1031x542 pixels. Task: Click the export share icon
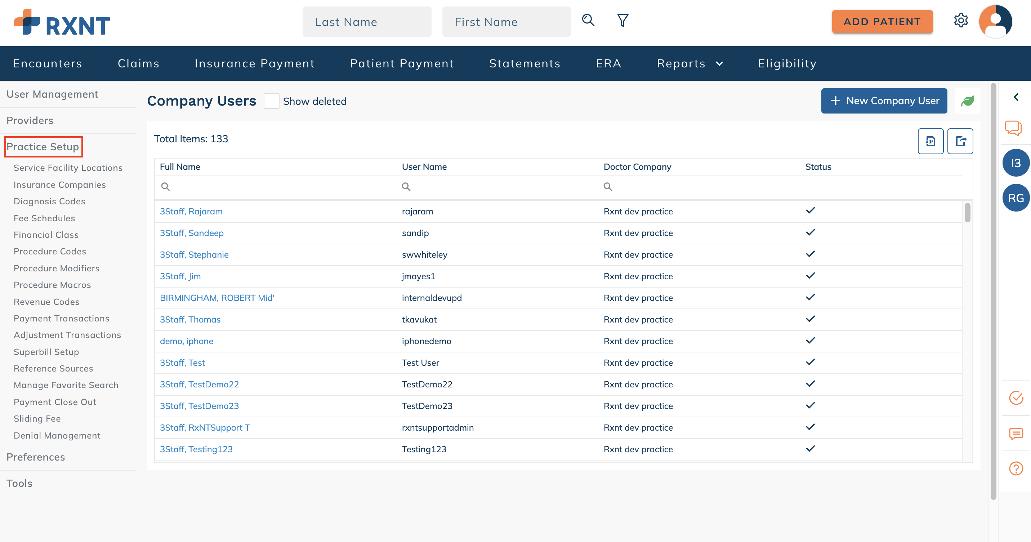pos(960,141)
